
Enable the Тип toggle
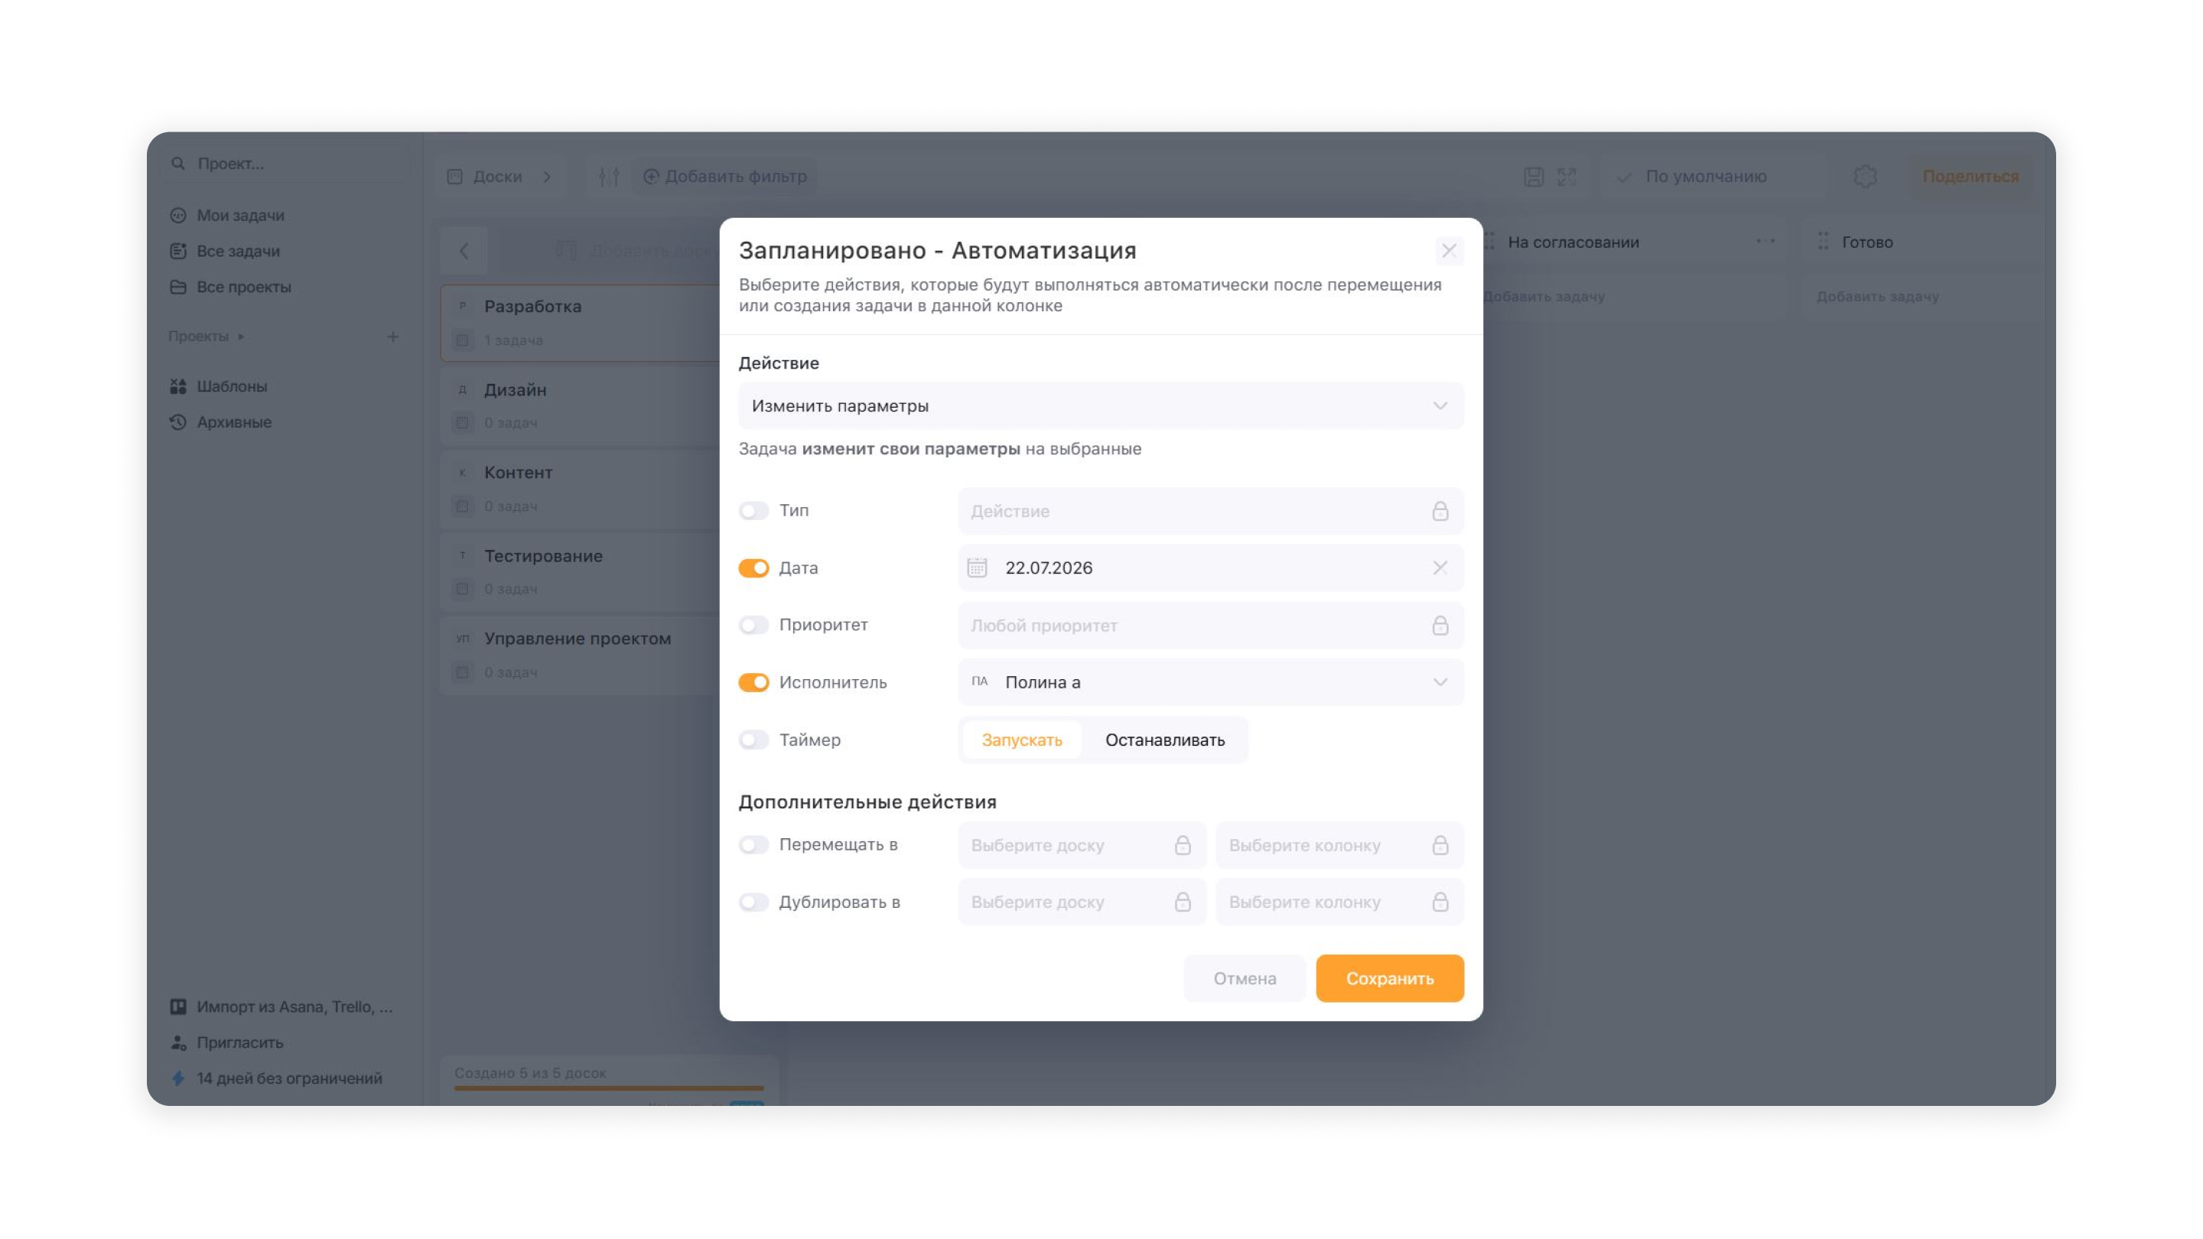pyautogui.click(x=753, y=510)
